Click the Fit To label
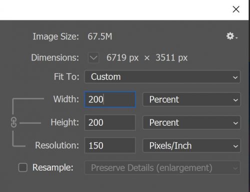250x192 pixels. (66, 77)
